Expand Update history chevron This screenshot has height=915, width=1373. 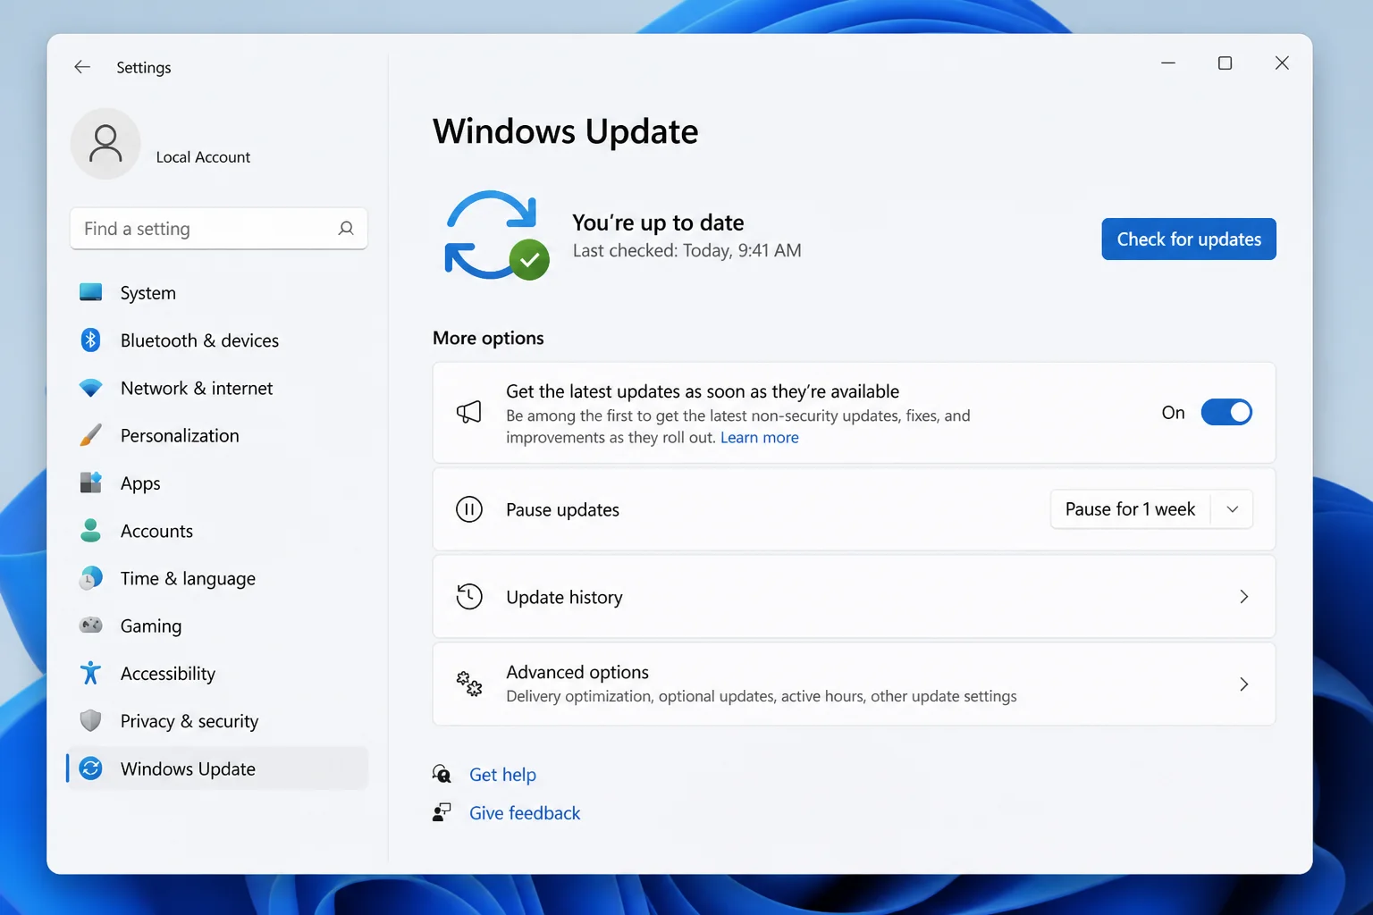1243,597
